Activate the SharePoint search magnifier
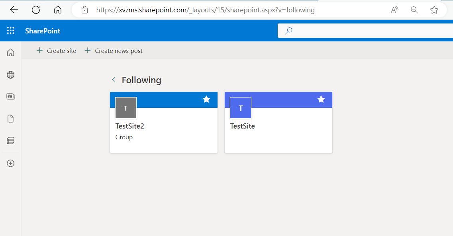The image size is (453, 236). 288,30
